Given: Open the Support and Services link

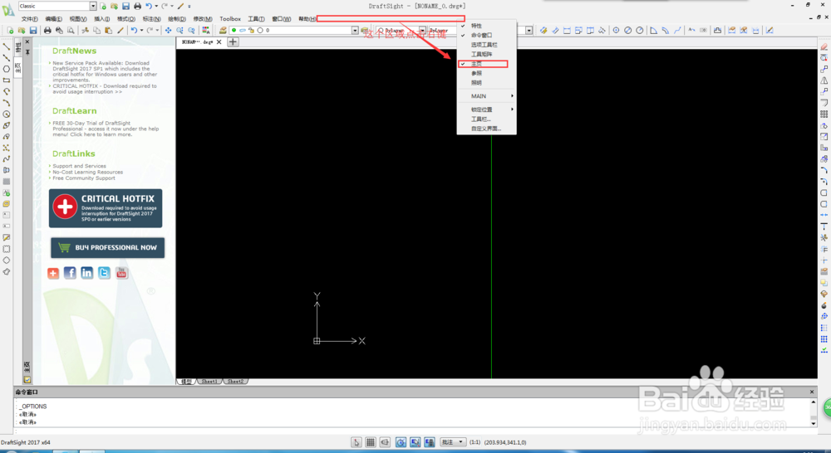Looking at the screenshot, I should click(x=79, y=166).
